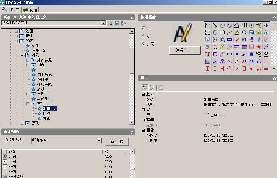
Task: Pick the diameter dimension icon
Action: pyautogui.click(x=230, y=25)
